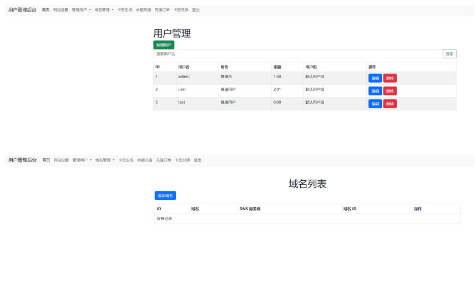Open 余额充值 in the lower page navbar
The width and height of the screenshot is (475, 294).
click(x=144, y=160)
